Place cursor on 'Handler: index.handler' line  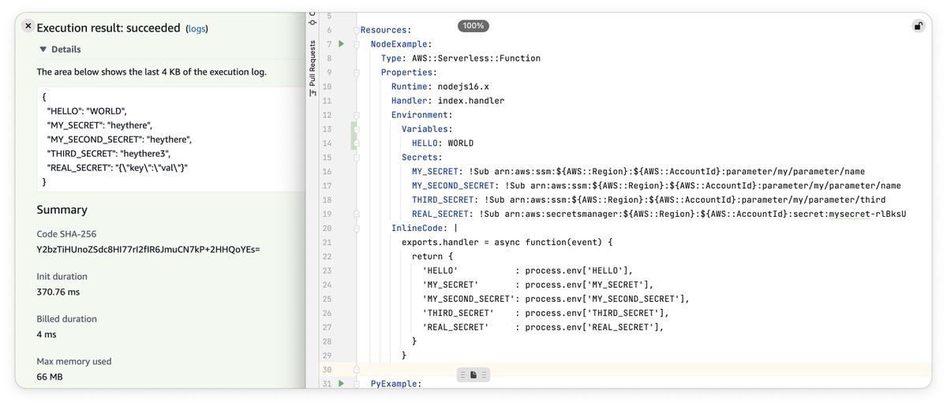pos(447,101)
